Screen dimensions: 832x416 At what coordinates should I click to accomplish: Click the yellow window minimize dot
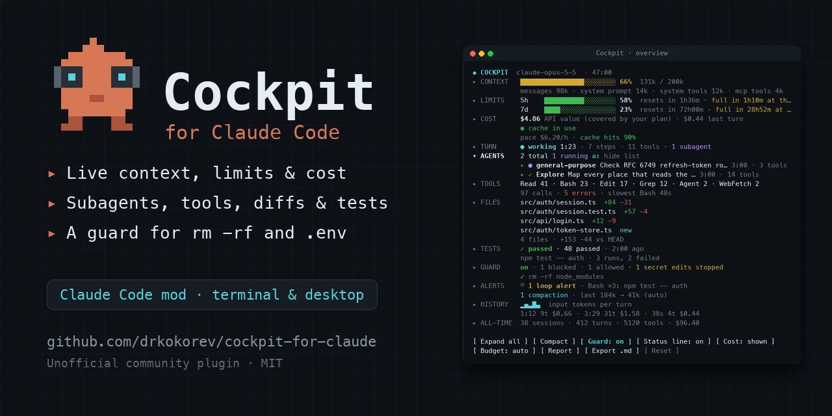[x=482, y=53]
